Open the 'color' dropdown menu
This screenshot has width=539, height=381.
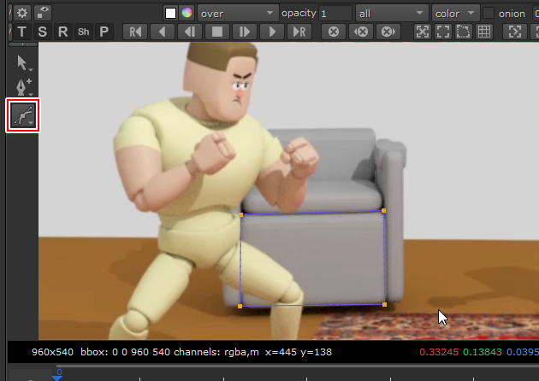click(454, 14)
